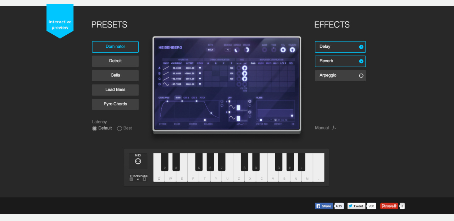Click the MIDI connector icon
This screenshot has height=221, width=454.
[138, 161]
